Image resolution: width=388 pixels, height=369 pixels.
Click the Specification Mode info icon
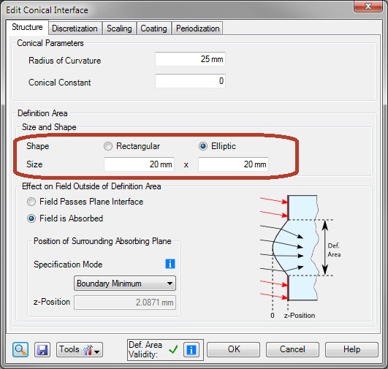pos(170,264)
